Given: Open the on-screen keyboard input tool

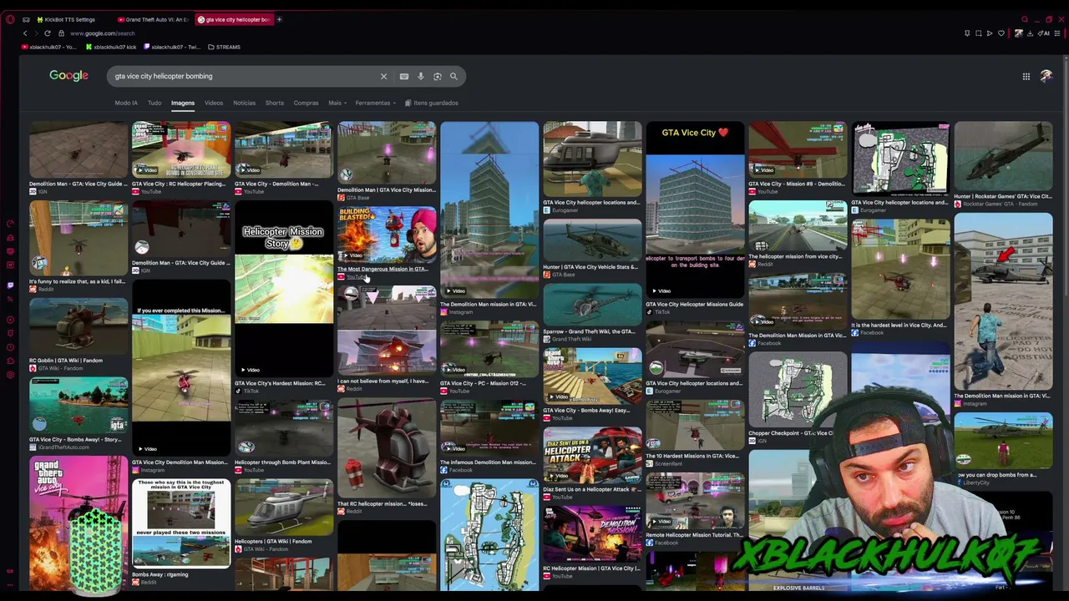Looking at the screenshot, I should point(404,76).
